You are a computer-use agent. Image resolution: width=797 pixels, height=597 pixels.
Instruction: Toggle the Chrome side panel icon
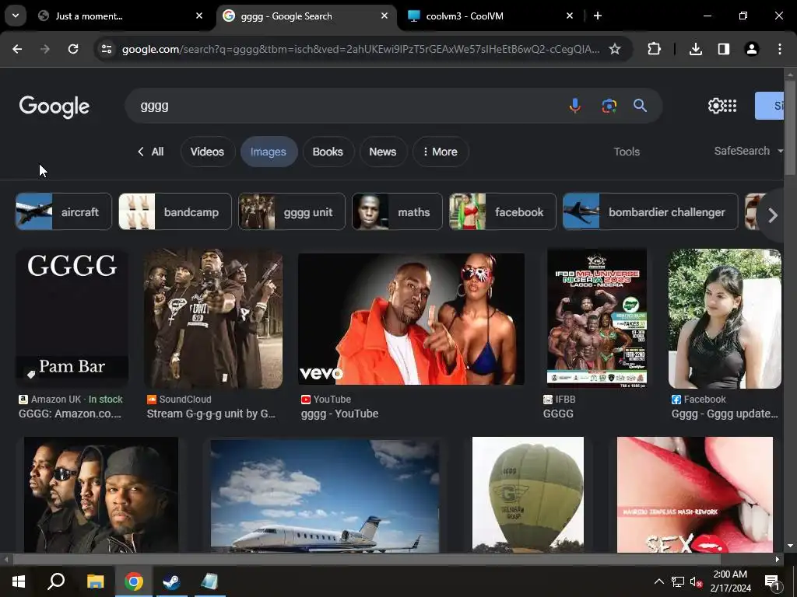point(724,49)
